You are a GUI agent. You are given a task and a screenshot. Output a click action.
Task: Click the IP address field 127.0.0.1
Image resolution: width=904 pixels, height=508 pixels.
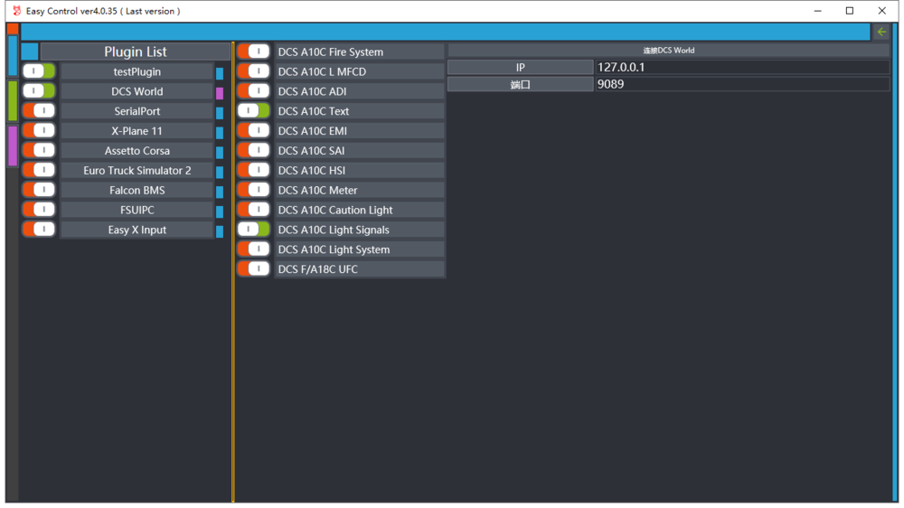[x=742, y=67]
